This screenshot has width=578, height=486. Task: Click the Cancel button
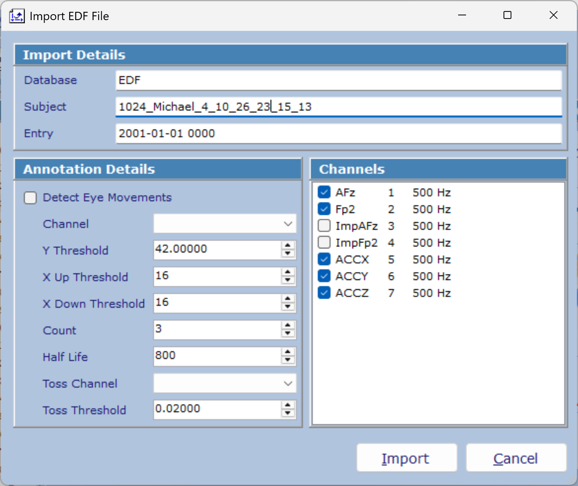click(x=516, y=458)
